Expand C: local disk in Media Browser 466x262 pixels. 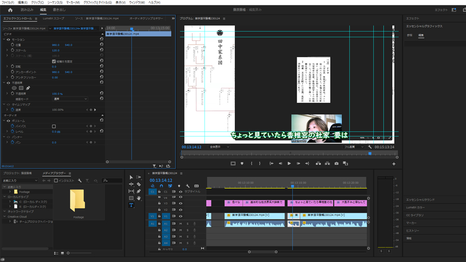pyautogui.click(x=10, y=202)
